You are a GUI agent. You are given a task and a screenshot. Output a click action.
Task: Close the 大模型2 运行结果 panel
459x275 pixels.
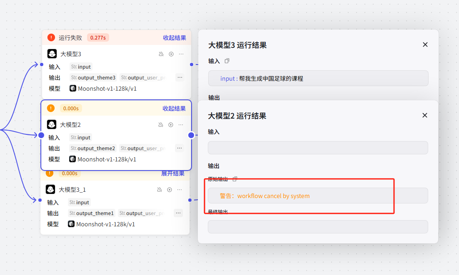pos(425,115)
